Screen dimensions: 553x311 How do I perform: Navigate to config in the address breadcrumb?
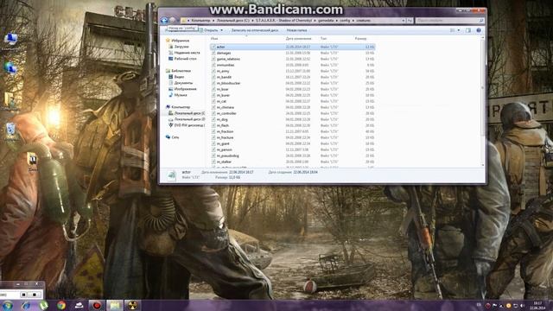345,21
